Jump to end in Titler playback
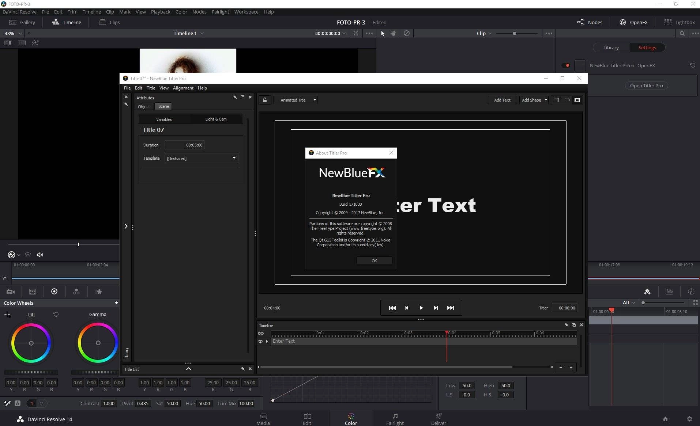Viewport: 700px width, 426px height. tap(451, 308)
